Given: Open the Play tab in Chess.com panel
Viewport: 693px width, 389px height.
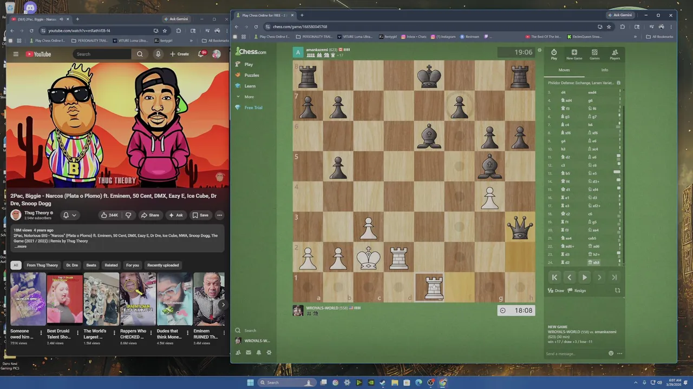Looking at the screenshot, I should [554, 55].
